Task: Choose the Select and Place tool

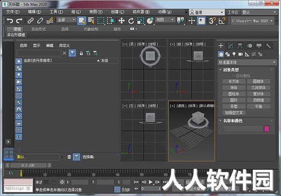Action: coord(150,21)
